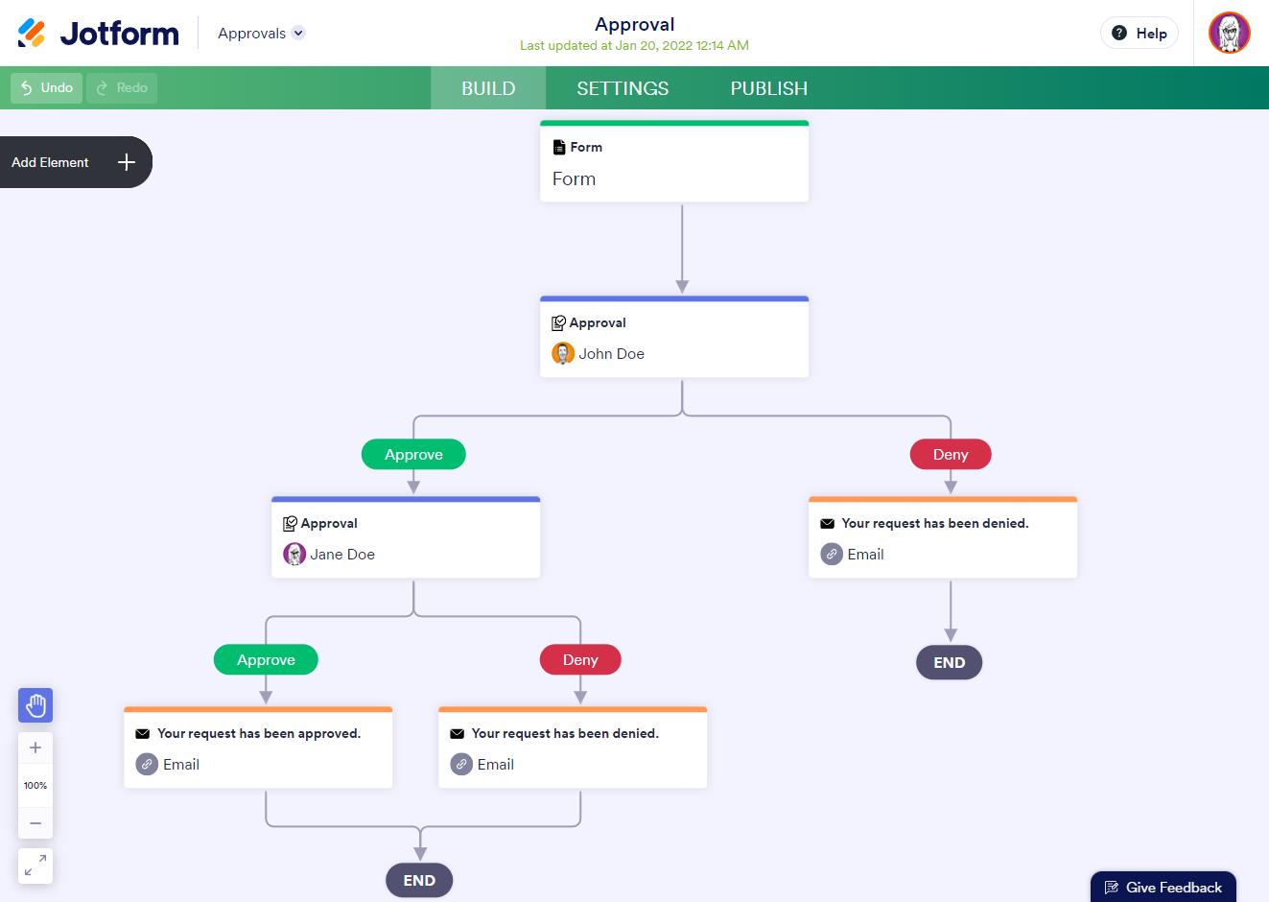Zoom out with the minus icon
Viewport: 1269px width, 902px height.
pyautogui.click(x=35, y=822)
